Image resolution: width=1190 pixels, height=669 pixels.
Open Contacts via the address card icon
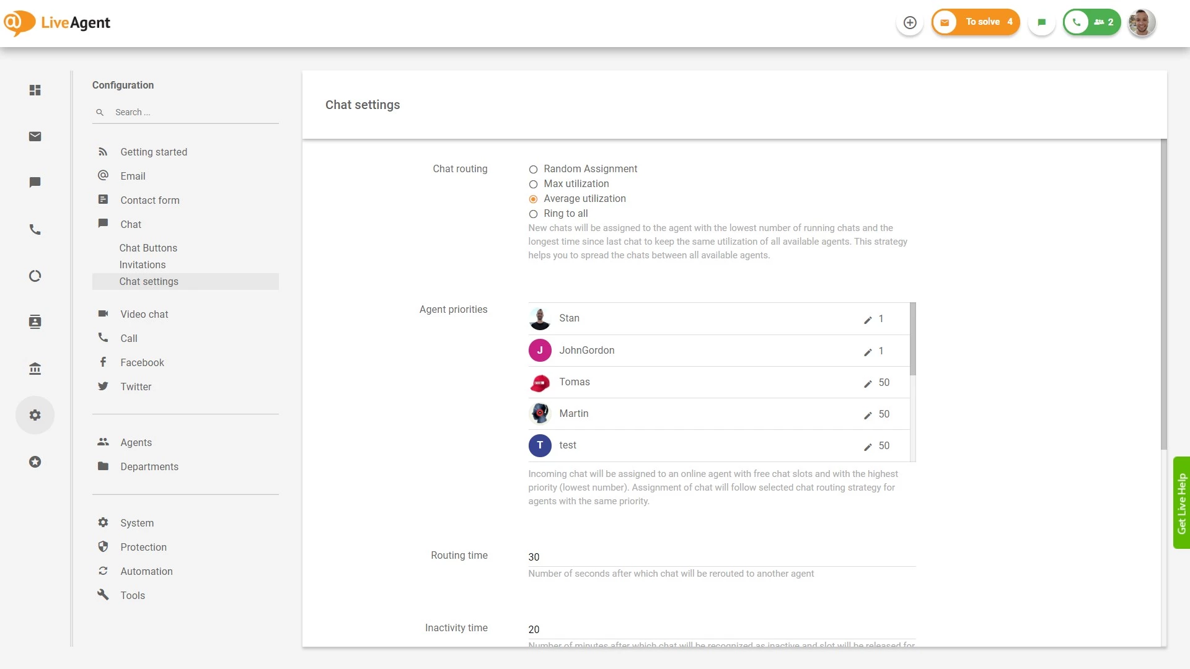tap(35, 321)
